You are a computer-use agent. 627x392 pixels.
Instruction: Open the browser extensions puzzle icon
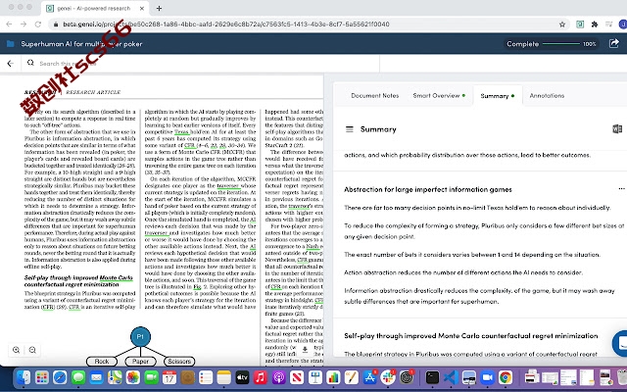tap(595, 24)
